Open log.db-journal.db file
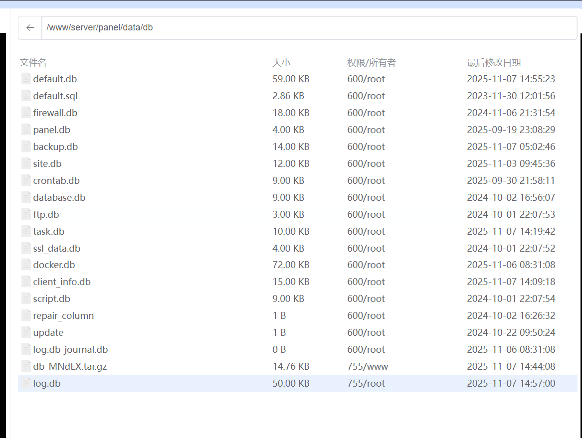The image size is (582, 438). coord(70,349)
